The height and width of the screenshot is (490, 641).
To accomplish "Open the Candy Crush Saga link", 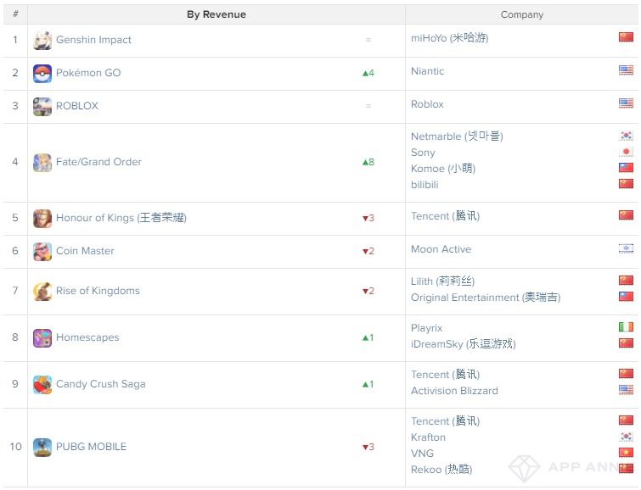I will click(x=100, y=384).
